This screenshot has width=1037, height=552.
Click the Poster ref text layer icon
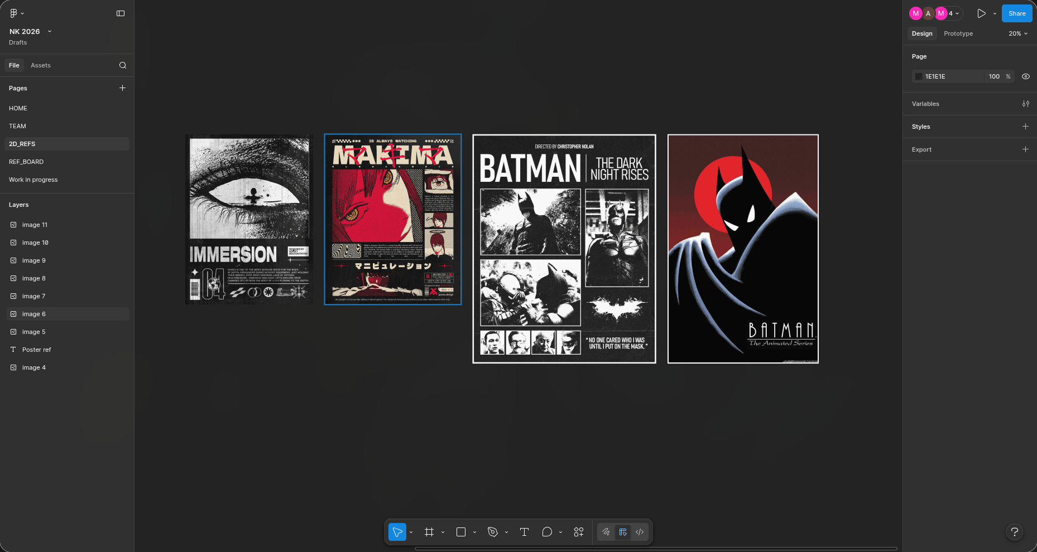pyautogui.click(x=13, y=350)
